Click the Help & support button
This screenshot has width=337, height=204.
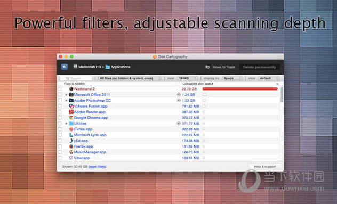265,167
